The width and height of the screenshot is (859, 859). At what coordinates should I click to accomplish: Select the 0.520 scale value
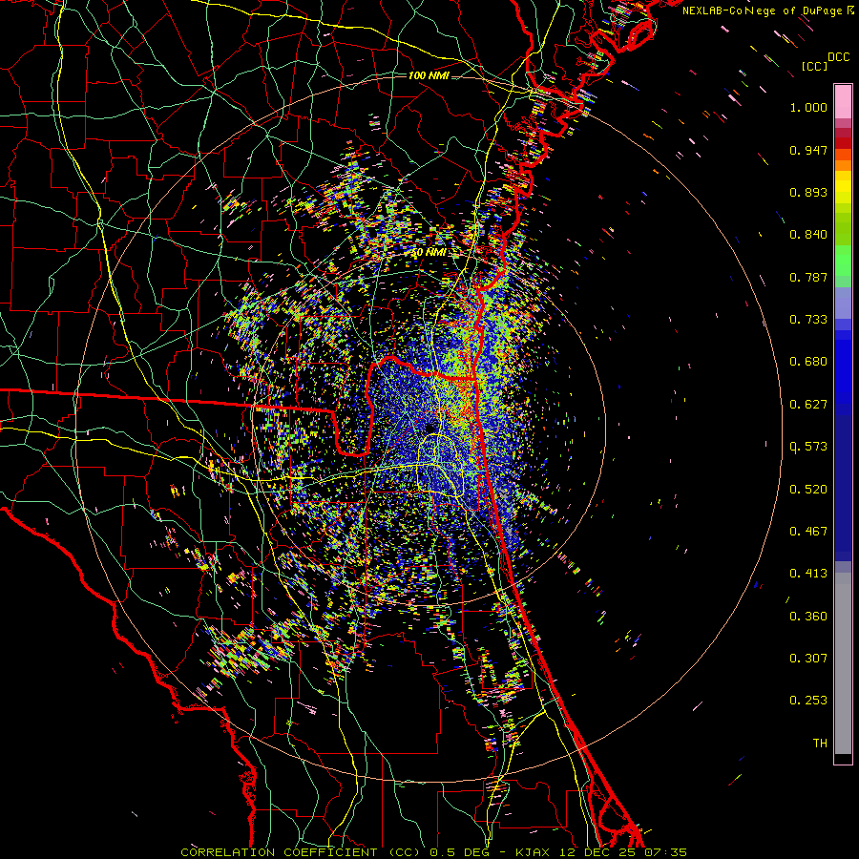(808, 490)
